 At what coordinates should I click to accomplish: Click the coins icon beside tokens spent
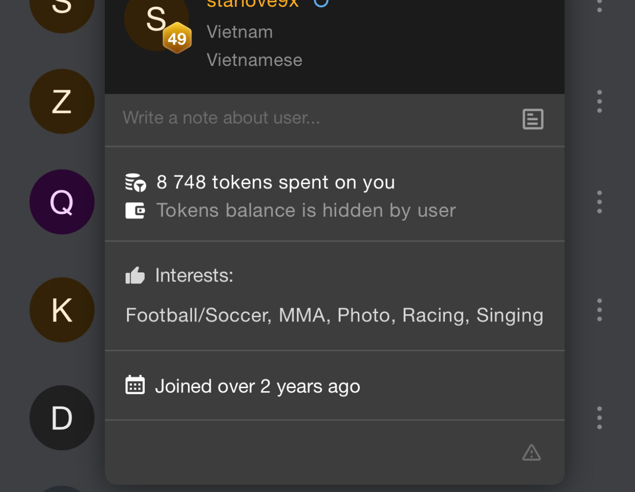coord(135,183)
